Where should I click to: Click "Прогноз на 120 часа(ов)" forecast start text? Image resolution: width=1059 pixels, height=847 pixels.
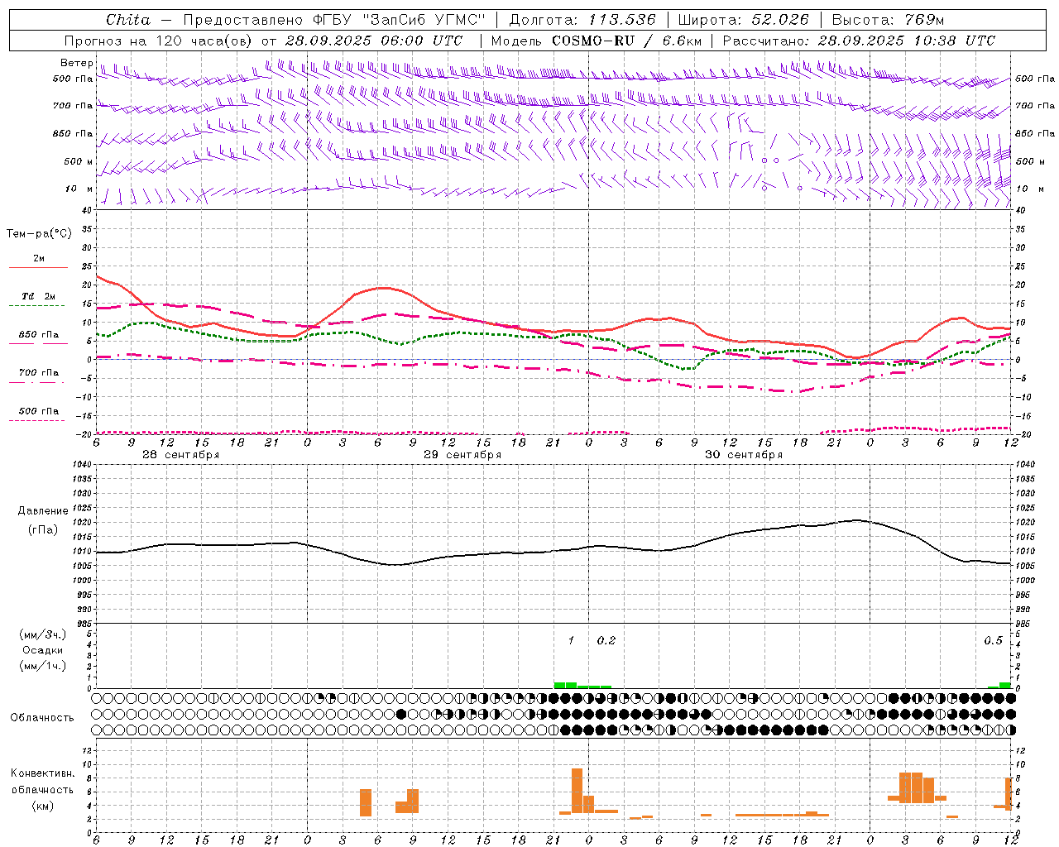[160, 41]
